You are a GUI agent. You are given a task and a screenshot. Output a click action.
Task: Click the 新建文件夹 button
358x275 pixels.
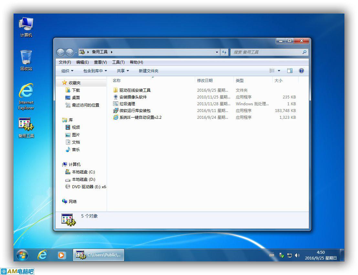(148, 71)
